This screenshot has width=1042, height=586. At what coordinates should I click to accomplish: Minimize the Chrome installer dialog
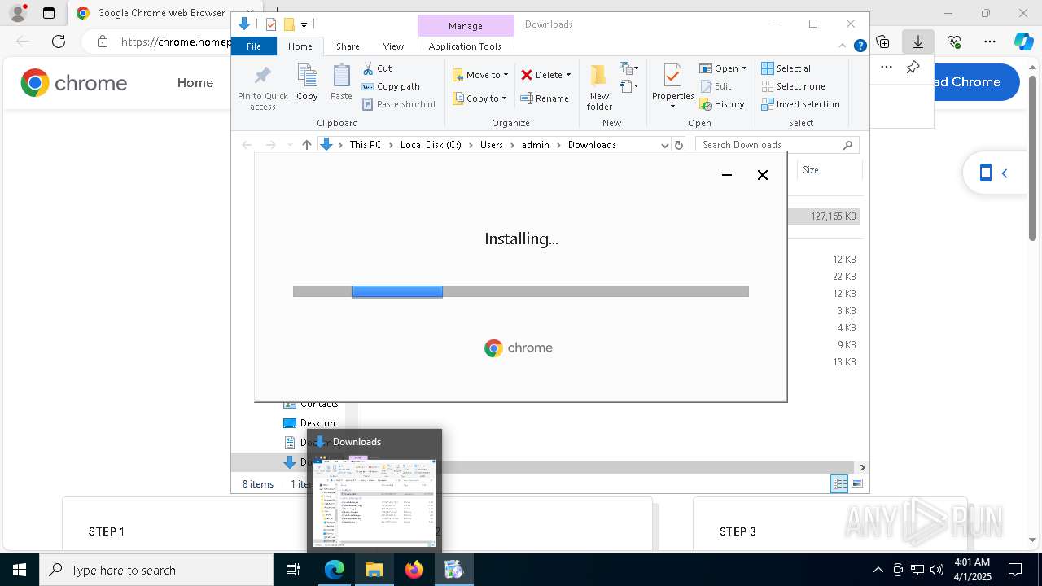coord(727,175)
